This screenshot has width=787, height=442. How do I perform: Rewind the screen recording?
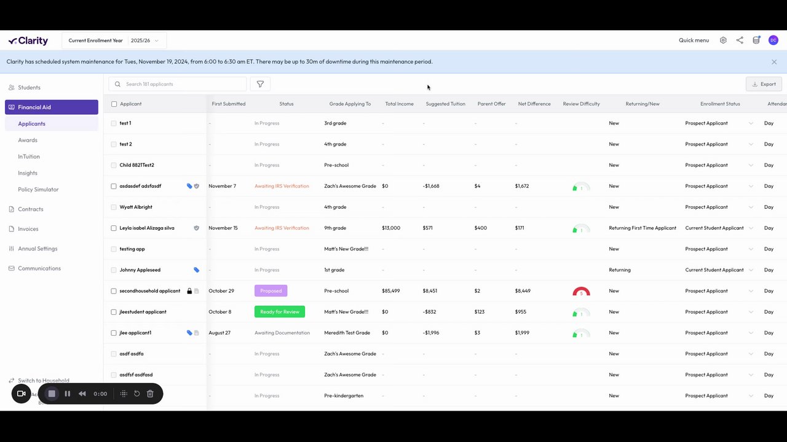coord(82,394)
